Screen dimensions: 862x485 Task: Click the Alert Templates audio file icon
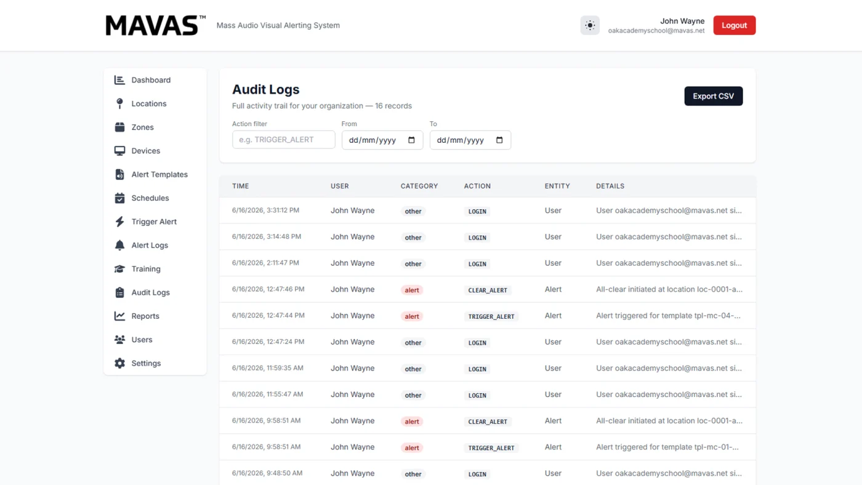[119, 174]
